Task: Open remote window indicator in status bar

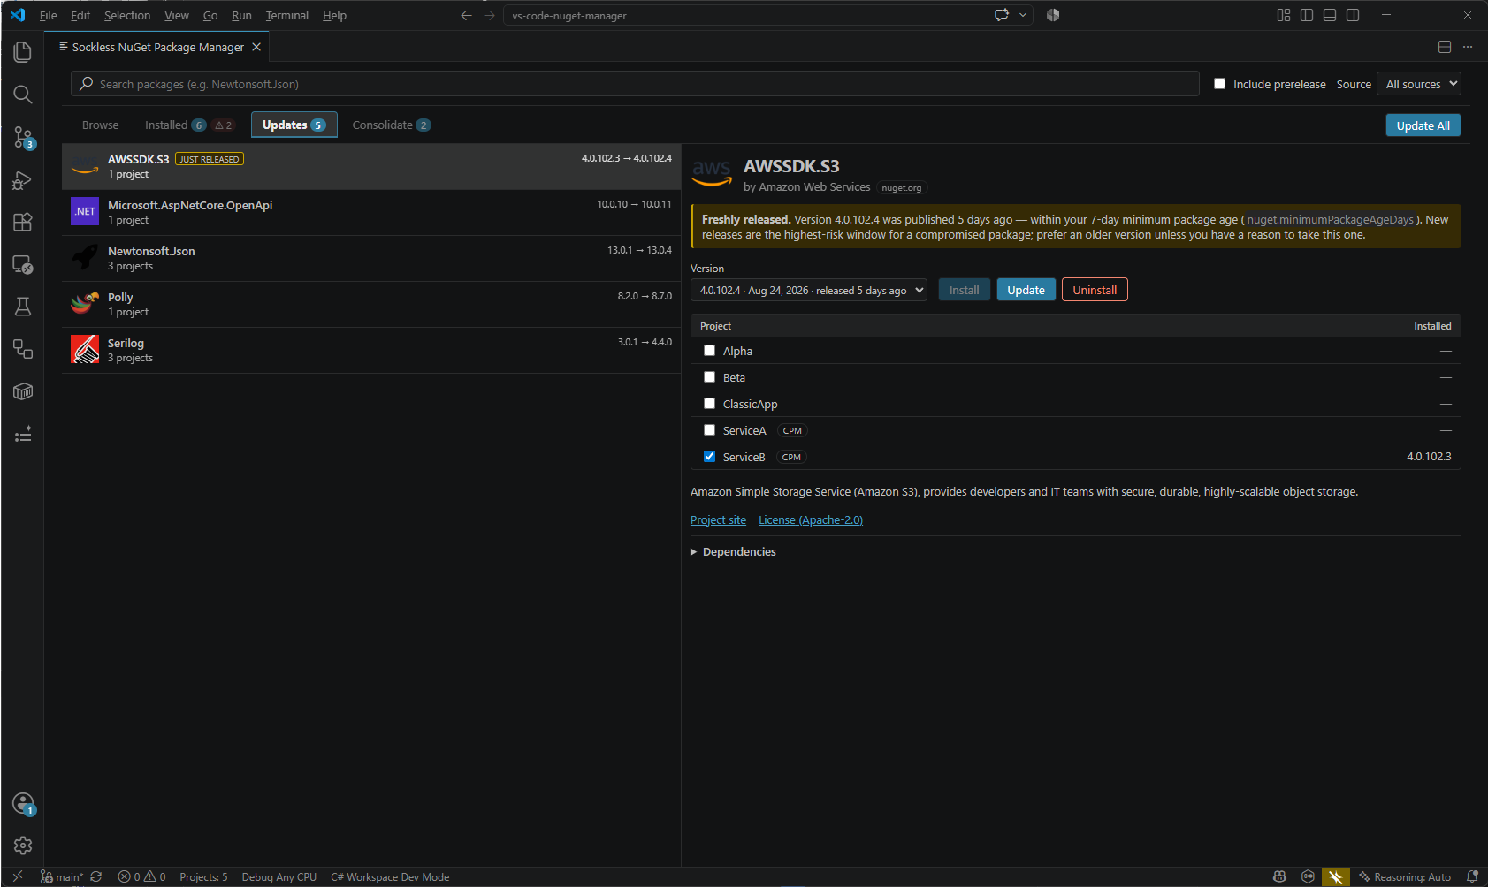Action: [x=18, y=876]
